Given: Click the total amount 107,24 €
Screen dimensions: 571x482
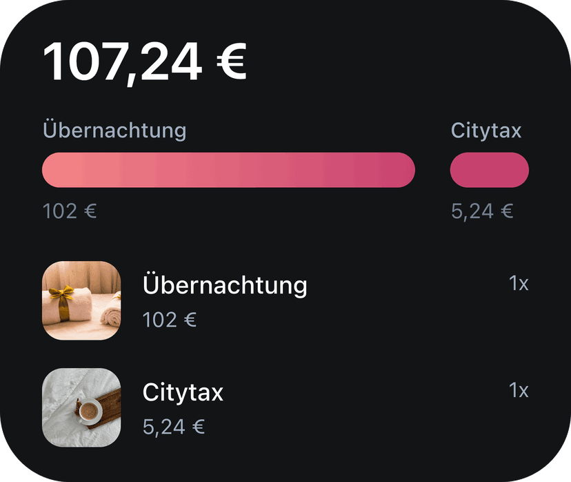Looking at the screenshot, I should click(145, 61).
